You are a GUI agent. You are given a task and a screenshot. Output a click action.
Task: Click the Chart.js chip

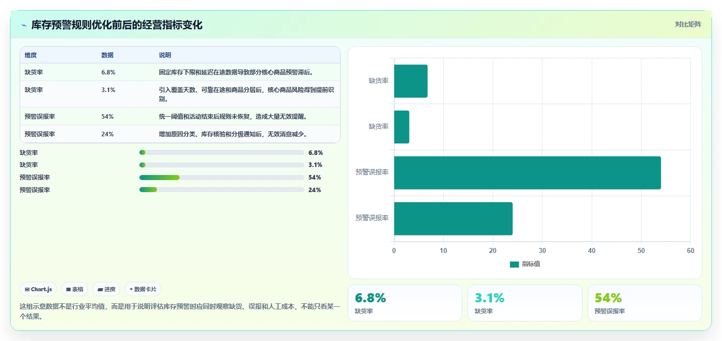(38, 289)
